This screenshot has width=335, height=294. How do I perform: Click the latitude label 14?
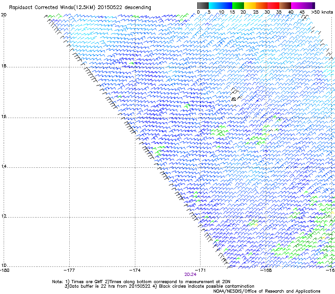pyautogui.click(x=4, y=166)
